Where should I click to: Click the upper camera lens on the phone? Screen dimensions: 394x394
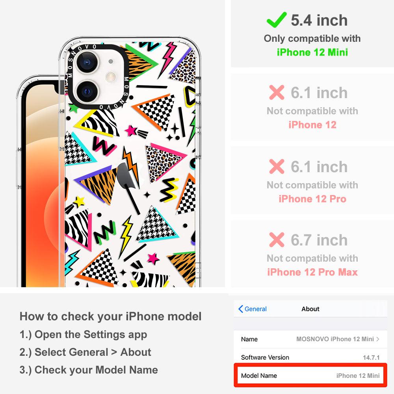click(x=87, y=63)
